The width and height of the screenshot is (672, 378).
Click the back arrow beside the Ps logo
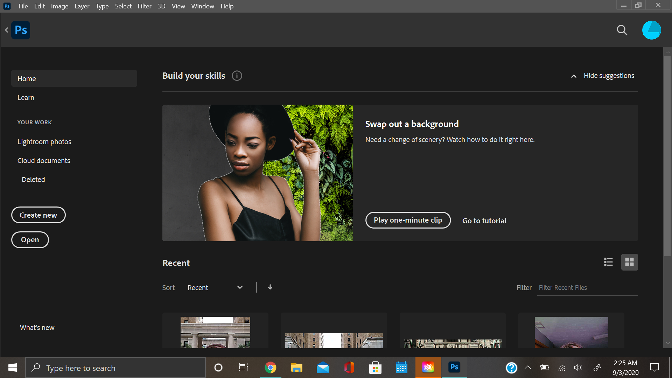[6, 30]
